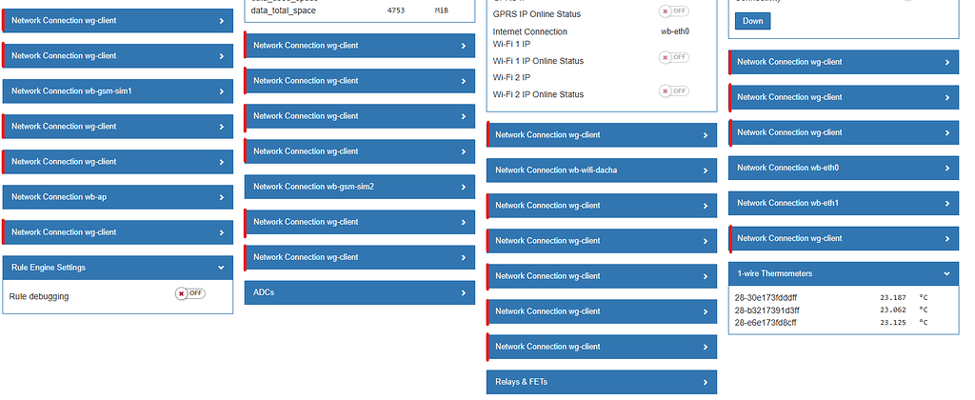Select the MiB unit next to 4753

click(441, 10)
